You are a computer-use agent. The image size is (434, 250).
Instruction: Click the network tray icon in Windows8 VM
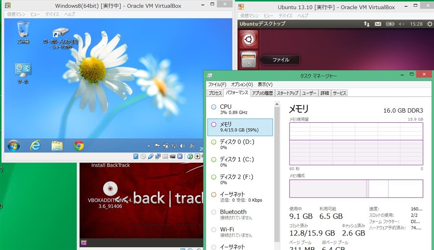pos(174,146)
